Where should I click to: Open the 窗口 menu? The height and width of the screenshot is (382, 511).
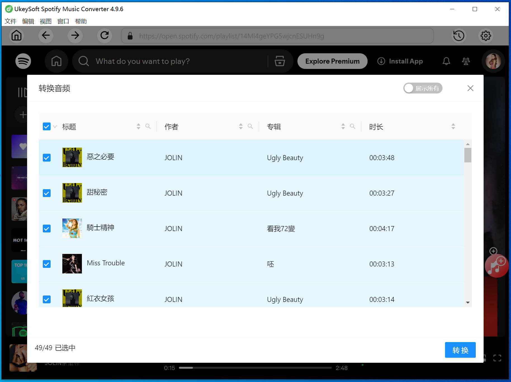point(63,21)
